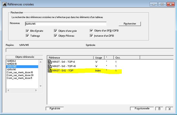
Task: Click the R filter button
Action: pos(159,109)
